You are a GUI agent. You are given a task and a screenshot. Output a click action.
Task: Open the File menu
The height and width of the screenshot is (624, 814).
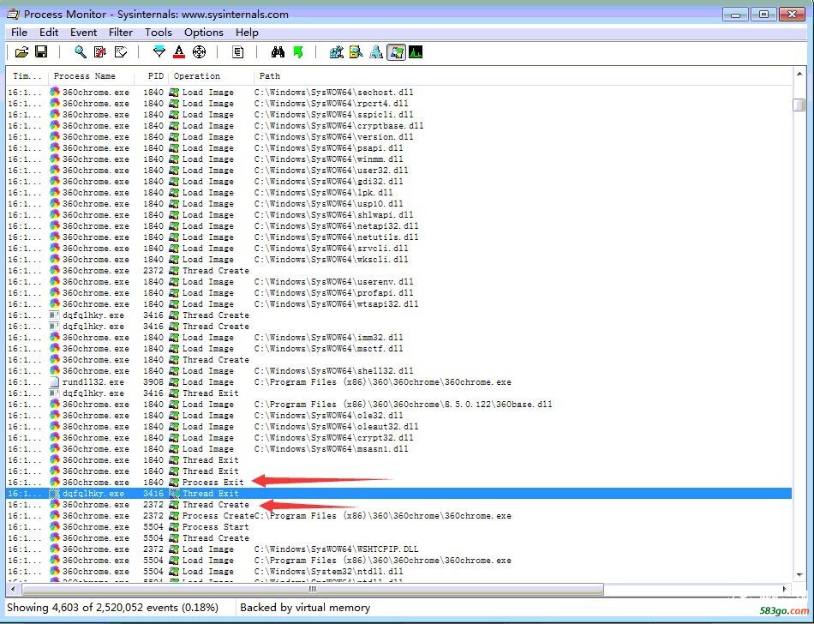[19, 33]
